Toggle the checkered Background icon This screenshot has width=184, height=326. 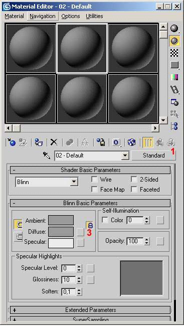click(174, 53)
